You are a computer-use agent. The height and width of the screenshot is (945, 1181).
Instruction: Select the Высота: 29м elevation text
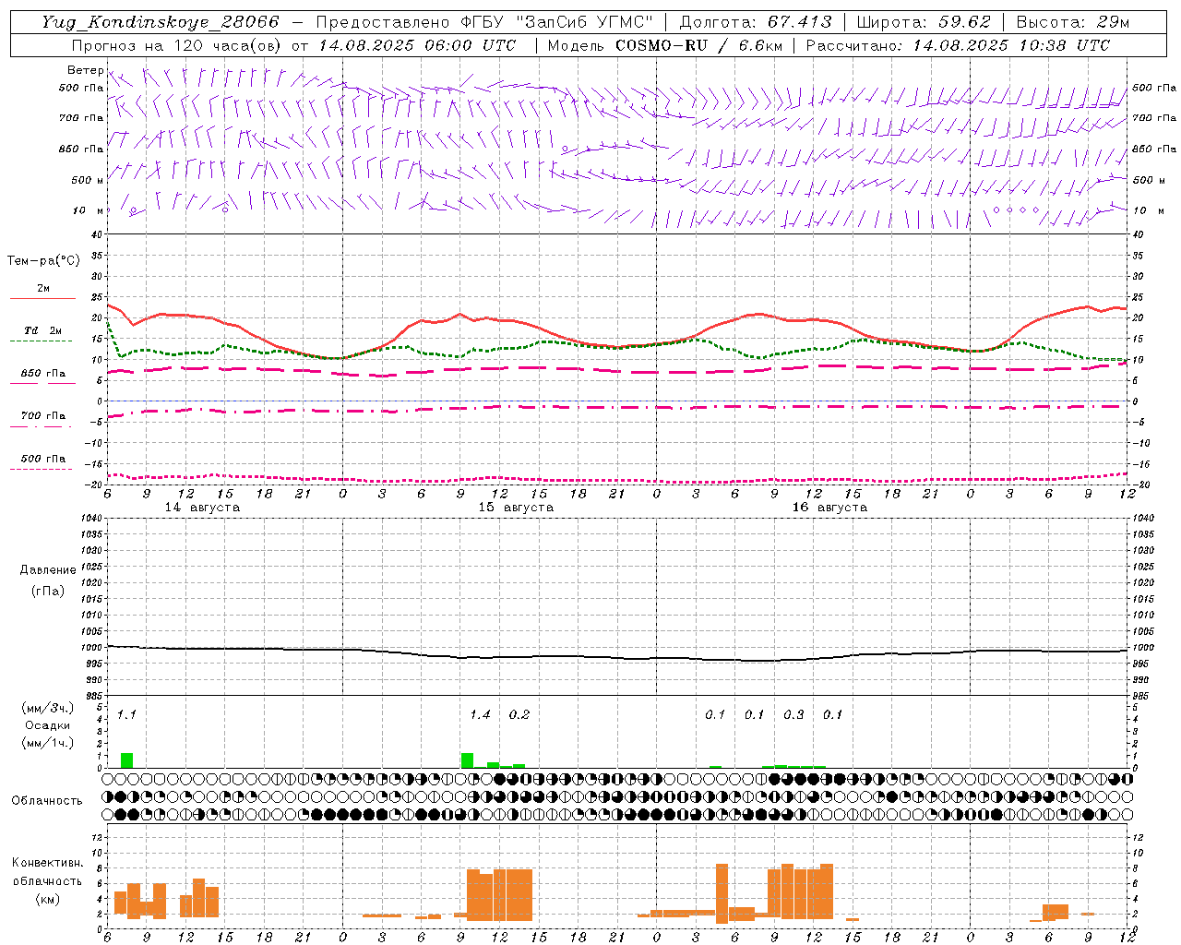[1073, 22]
